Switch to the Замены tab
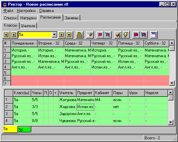This screenshot has width=178, height=142. [72, 18]
